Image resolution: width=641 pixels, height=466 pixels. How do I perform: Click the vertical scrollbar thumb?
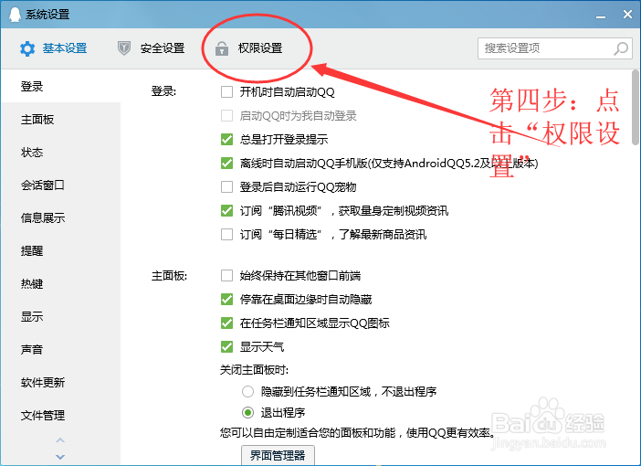coord(635,107)
